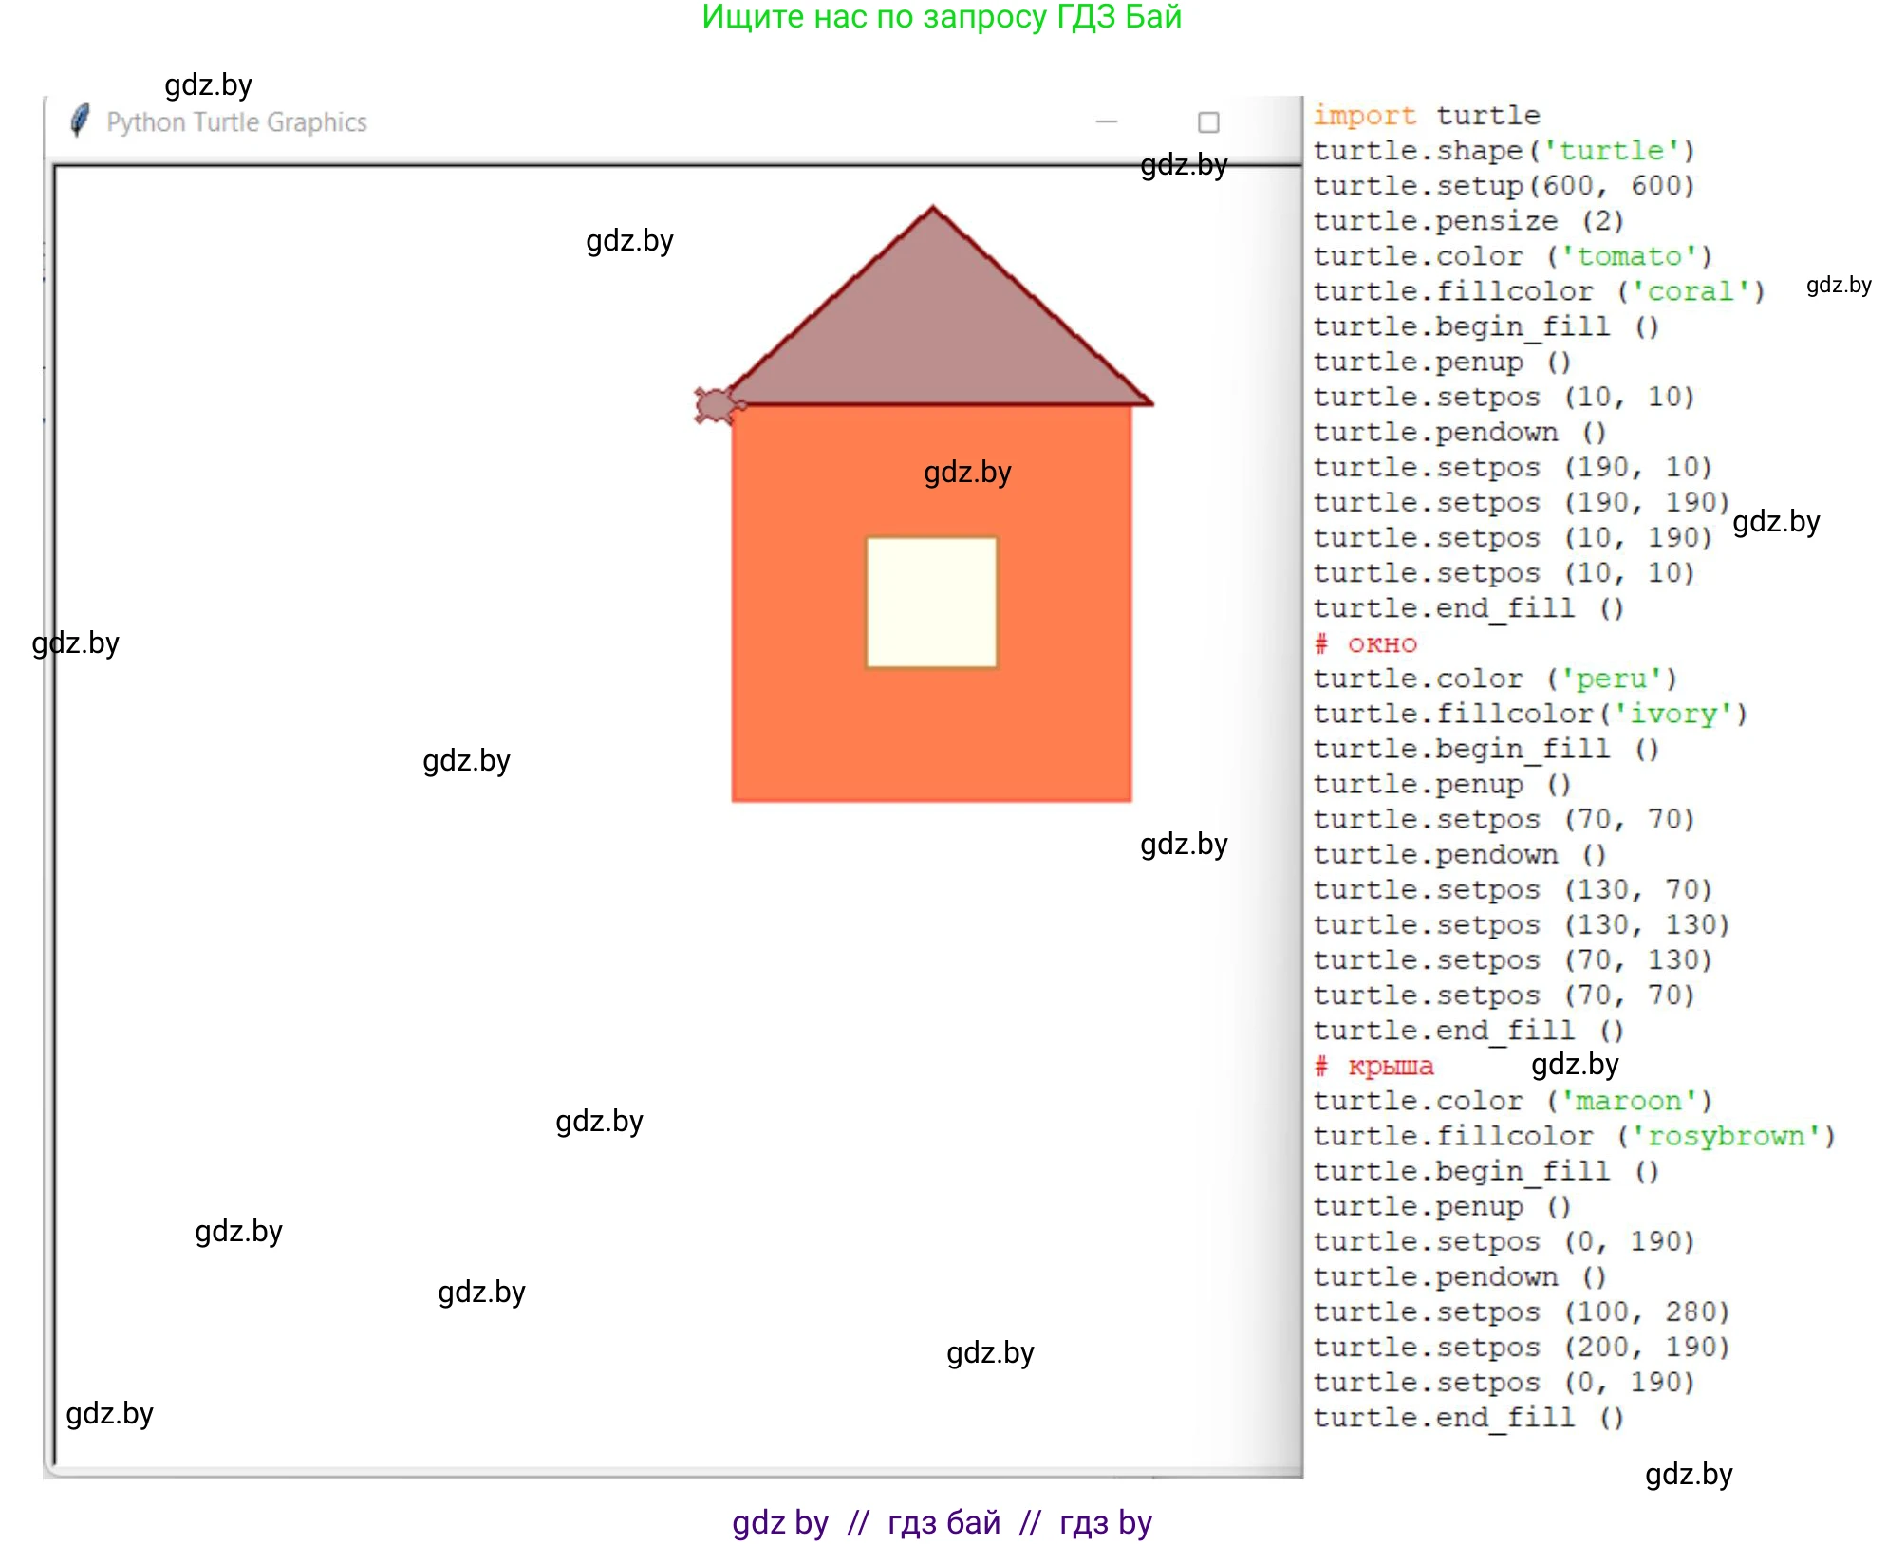This screenshot has width=1887, height=1544.
Task: Click the Python Turtle Graphics title text
Action: (236, 122)
